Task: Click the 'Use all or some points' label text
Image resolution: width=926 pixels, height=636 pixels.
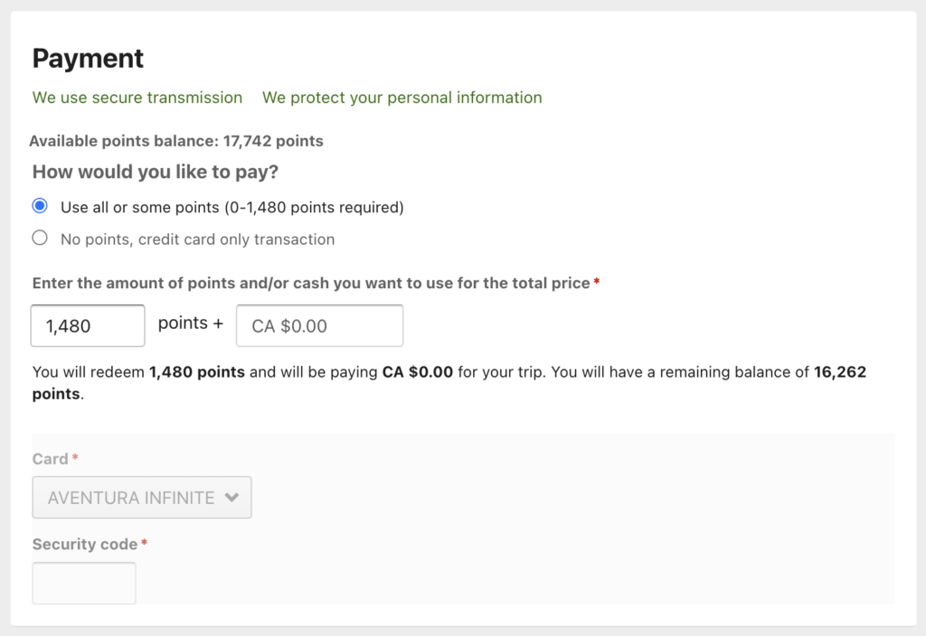Action: (x=231, y=207)
